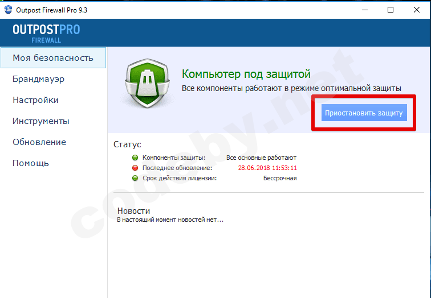This screenshot has height=298, width=431.
Task: Go to Настройки in the sidebar
Action: click(35, 100)
